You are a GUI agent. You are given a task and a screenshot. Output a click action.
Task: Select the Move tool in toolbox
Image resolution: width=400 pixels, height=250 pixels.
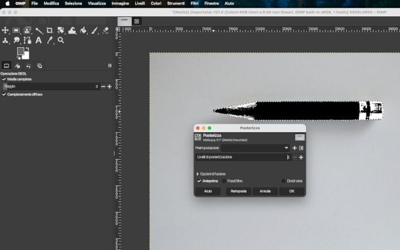pos(5,30)
